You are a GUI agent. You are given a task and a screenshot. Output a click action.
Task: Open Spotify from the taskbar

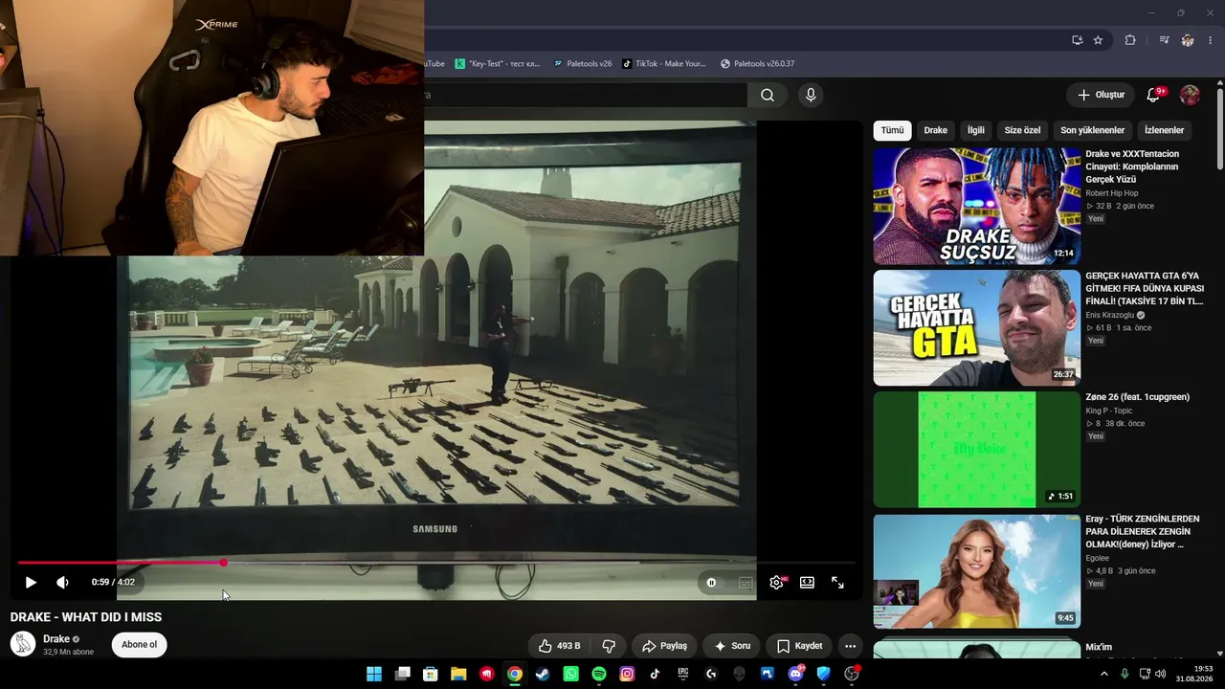tap(599, 674)
